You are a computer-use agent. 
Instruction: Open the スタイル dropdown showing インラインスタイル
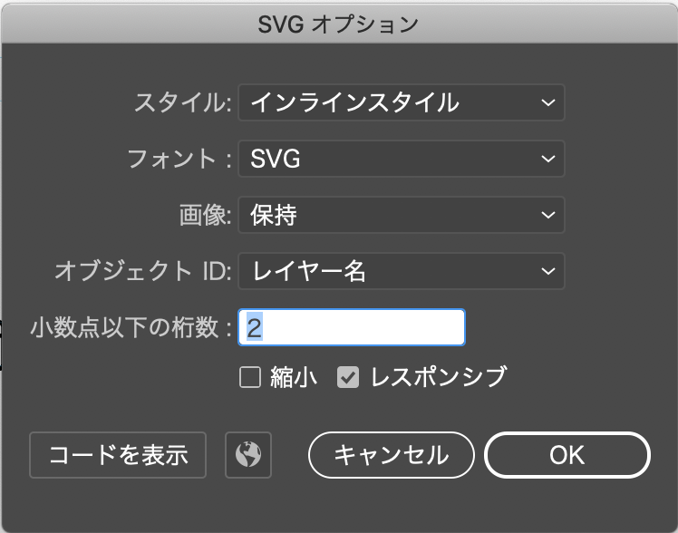401,103
